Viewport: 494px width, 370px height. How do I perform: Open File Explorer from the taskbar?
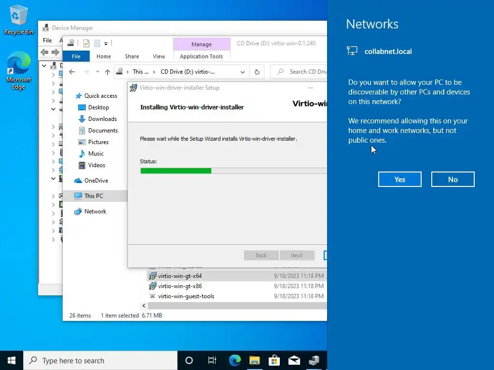point(255,360)
